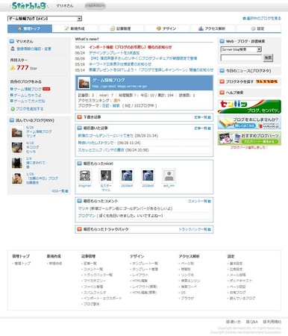This screenshot has height=336, width=288.
Task: Click the pencil icon on 新規作成 tab
Action: [66, 28]
